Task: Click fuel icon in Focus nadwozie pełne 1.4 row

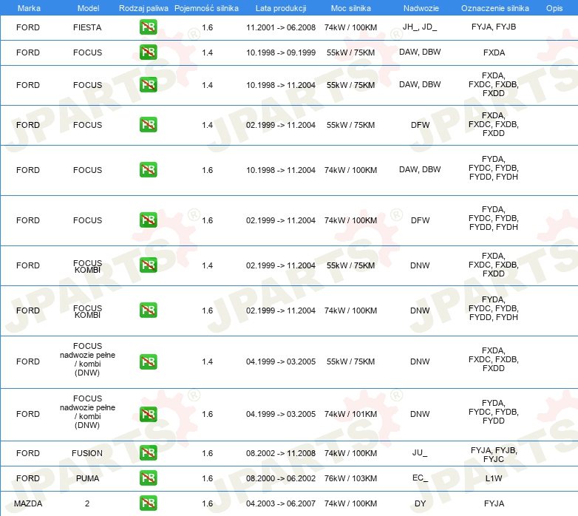Action: coord(148,361)
